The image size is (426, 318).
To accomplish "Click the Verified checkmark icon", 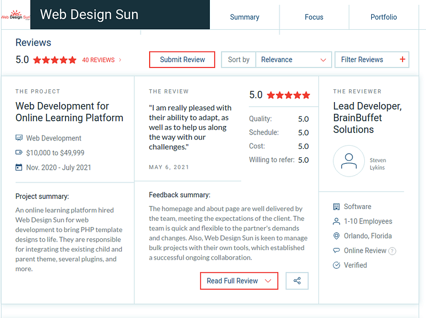I will (336, 265).
